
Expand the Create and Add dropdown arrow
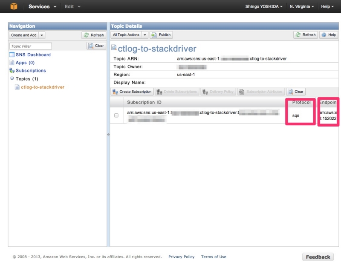pyautogui.click(x=42, y=35)
